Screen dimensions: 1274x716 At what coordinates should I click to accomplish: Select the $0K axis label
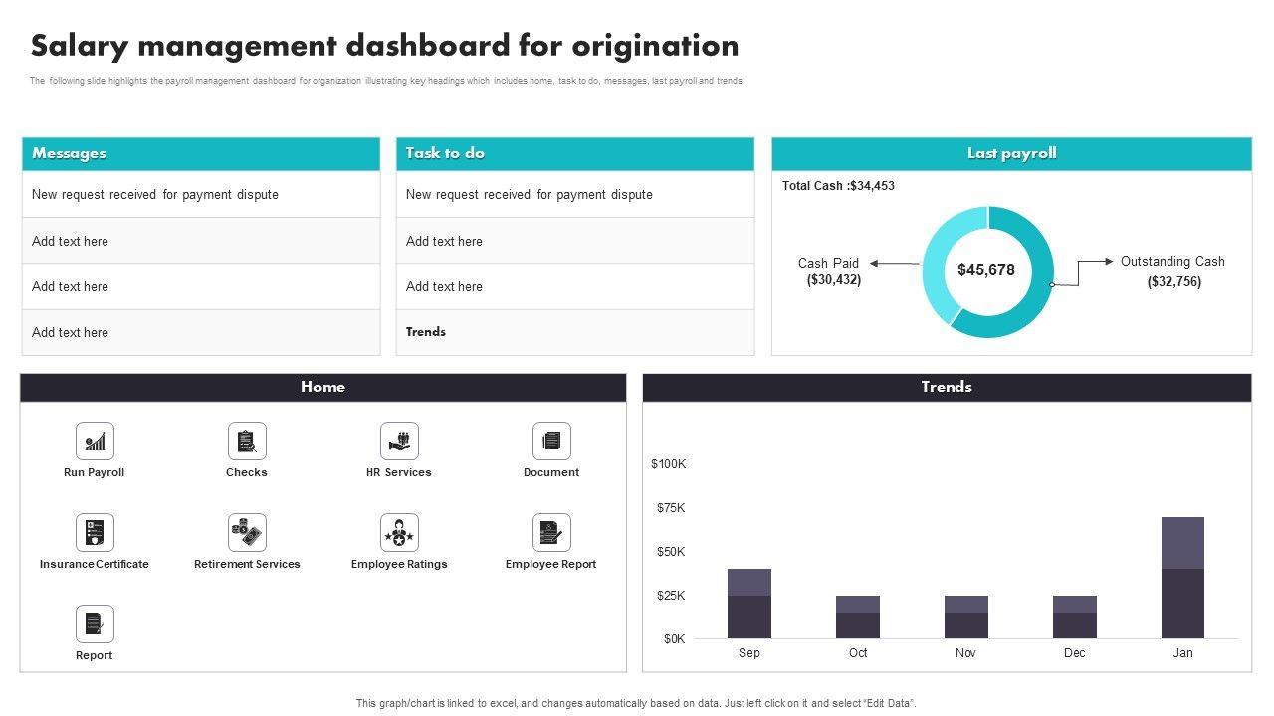click(x=675, y=639)
